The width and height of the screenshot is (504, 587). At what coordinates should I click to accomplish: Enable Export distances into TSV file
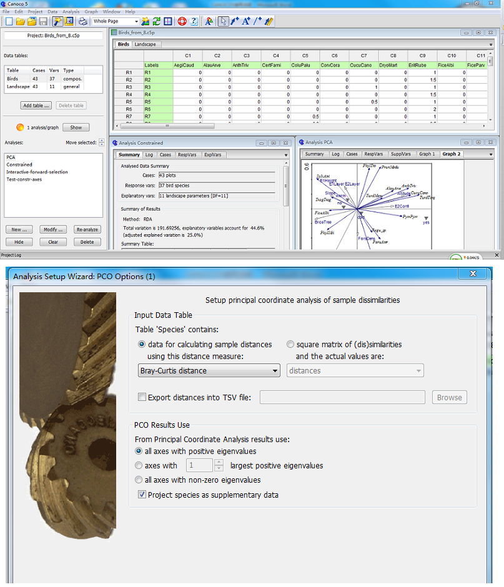pos(142,397)
